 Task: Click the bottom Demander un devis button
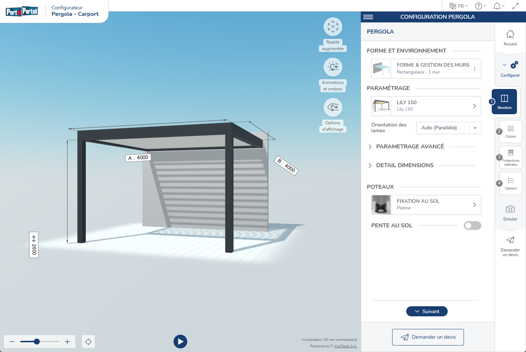pos(428,337)
